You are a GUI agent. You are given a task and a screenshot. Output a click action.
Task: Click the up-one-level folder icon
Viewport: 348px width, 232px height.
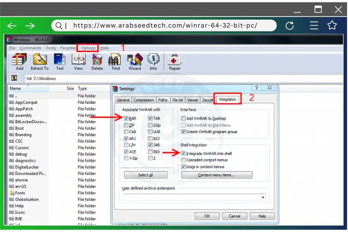tap(14, 78)
